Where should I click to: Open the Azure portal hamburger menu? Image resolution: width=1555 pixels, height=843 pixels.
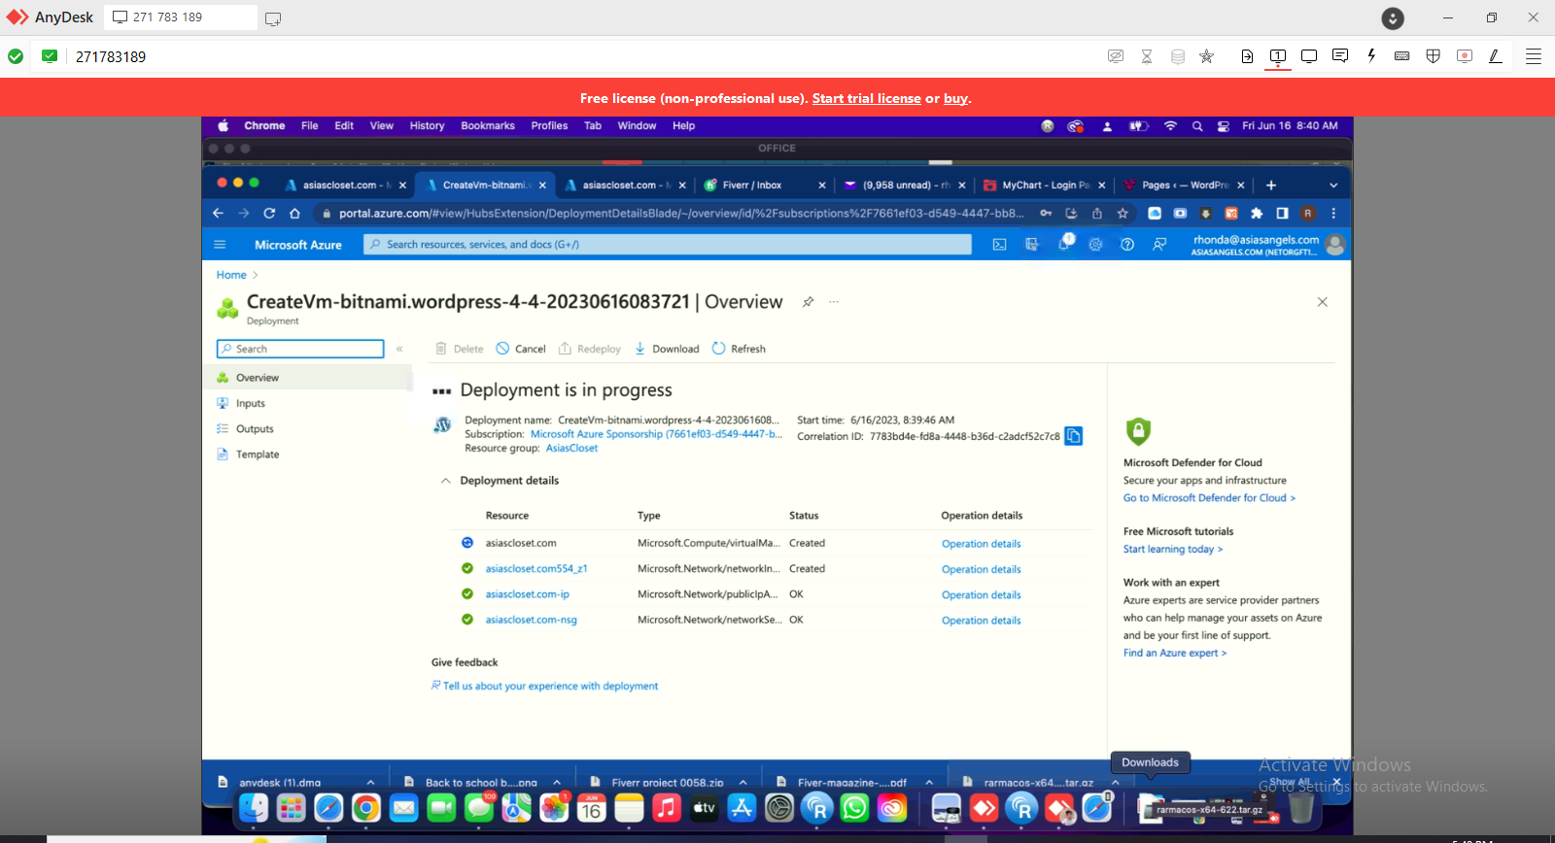click(220, 245)
